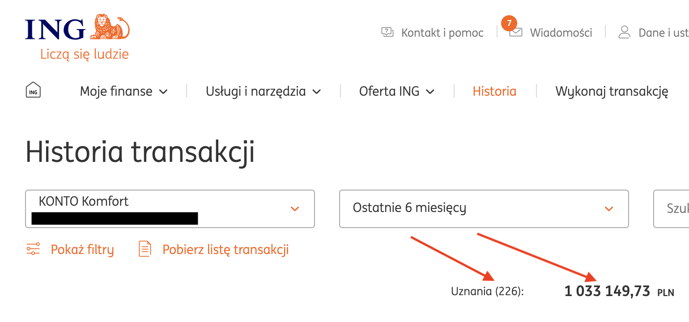
Task: Open the Wiadomości envelope icon
Action: point(516,33)
